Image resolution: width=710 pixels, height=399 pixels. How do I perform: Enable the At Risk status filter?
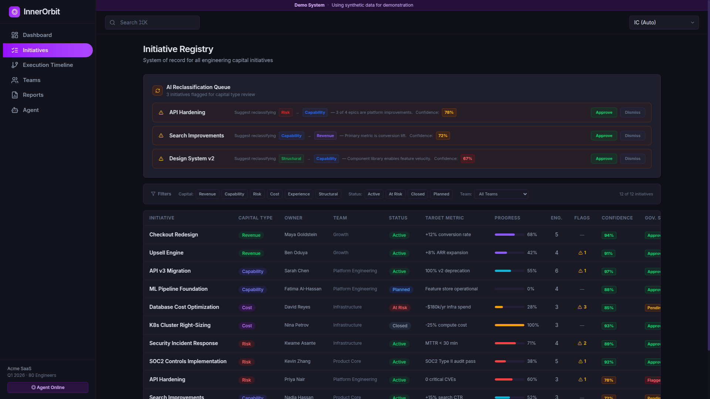click(395, 194)
